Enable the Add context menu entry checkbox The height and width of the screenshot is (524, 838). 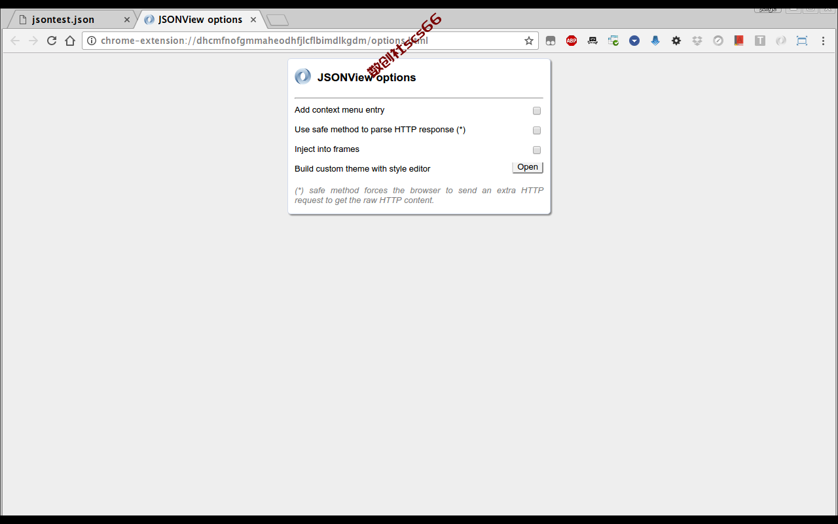coord(537,111)
